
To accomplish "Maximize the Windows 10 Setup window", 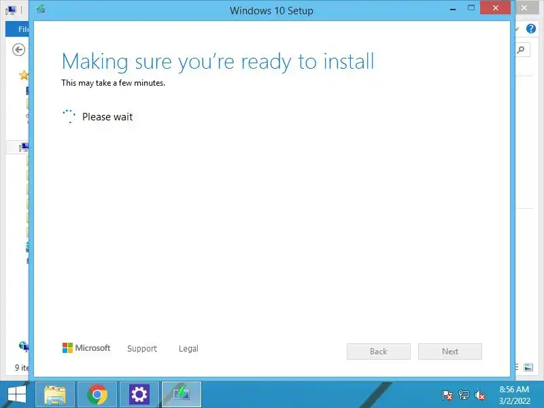I will tap(471, 7).
